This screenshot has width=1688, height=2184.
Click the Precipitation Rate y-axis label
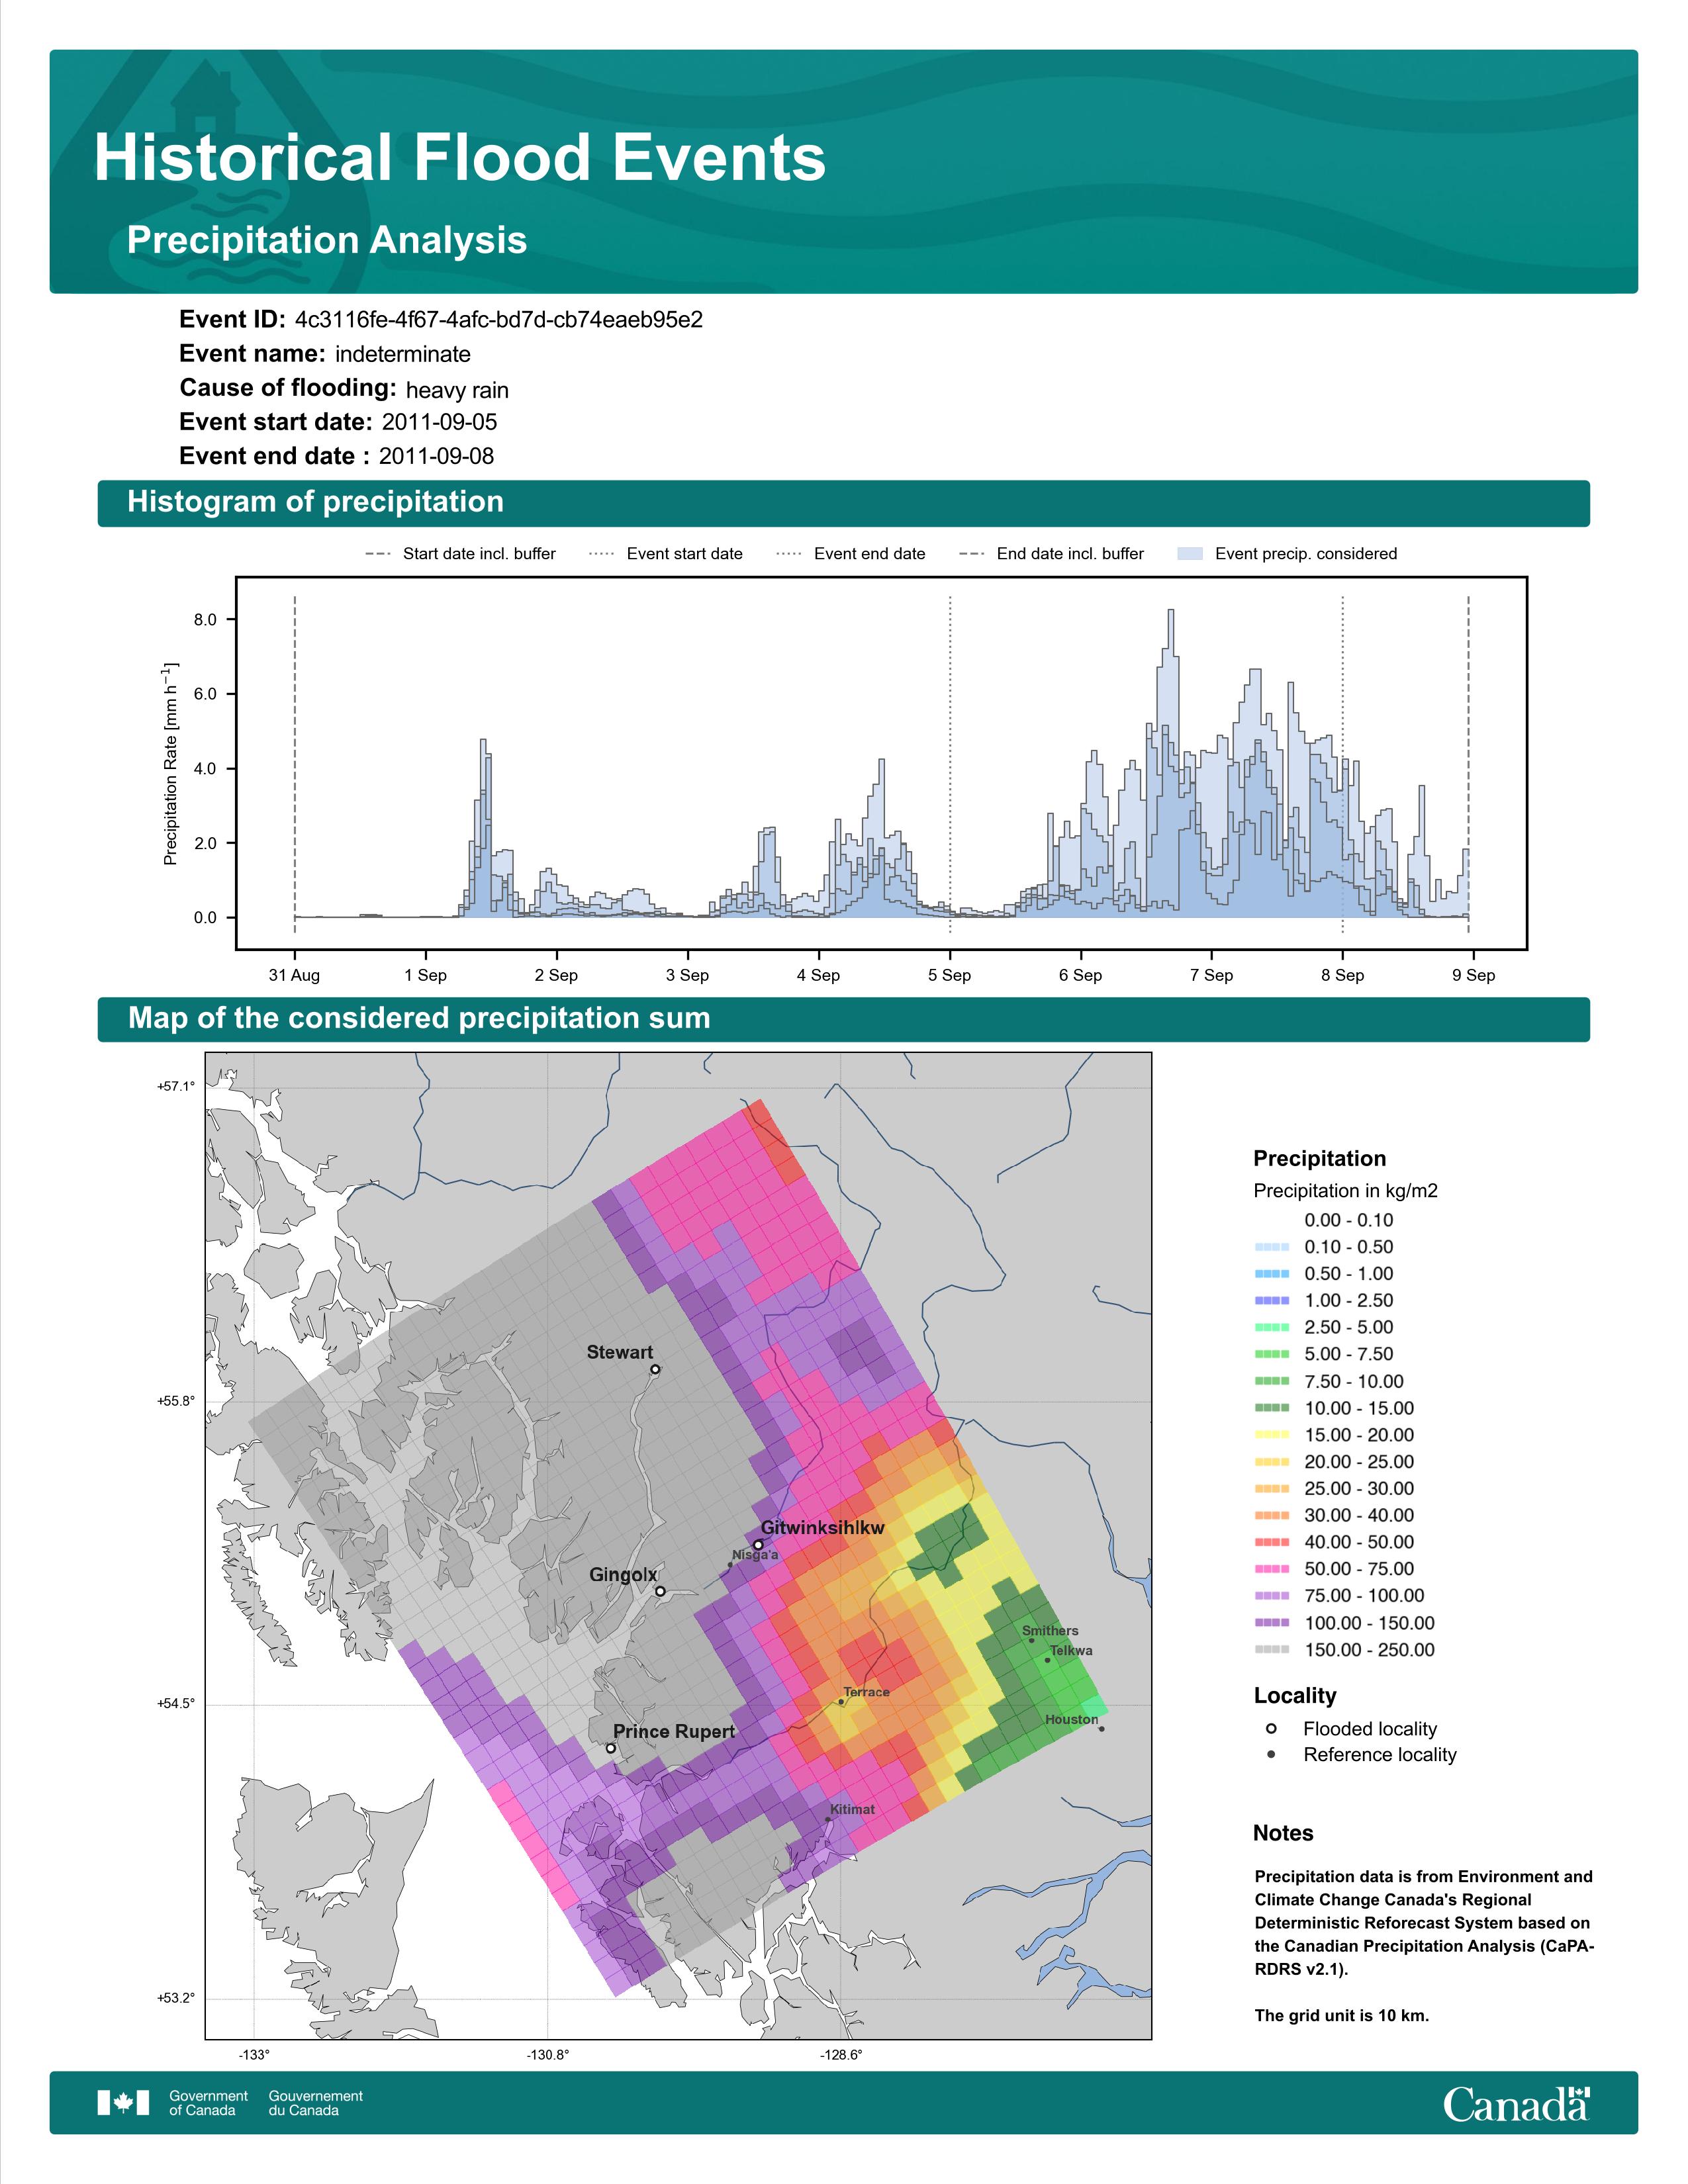[x=170, y=763]
